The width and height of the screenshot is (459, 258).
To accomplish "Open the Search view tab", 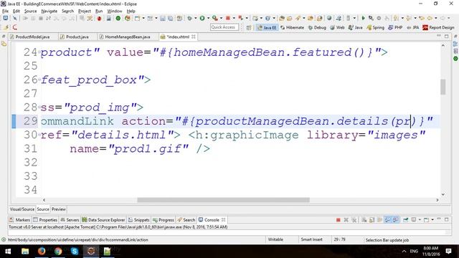I will click(x=186, y=220).
